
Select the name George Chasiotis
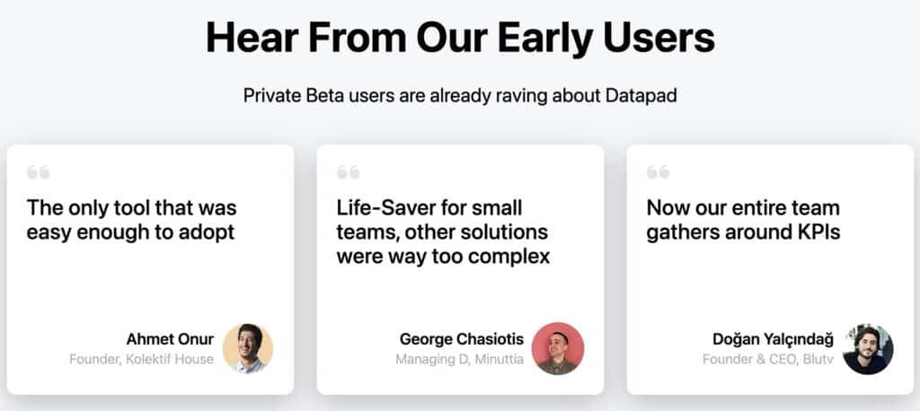462,339
